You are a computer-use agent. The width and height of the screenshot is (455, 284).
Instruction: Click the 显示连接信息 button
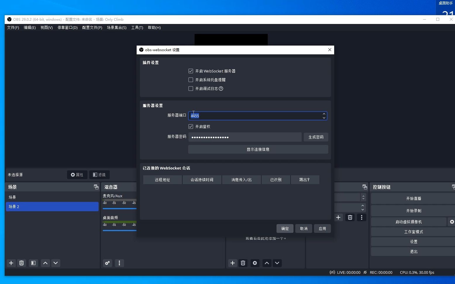tap(258, 149)
